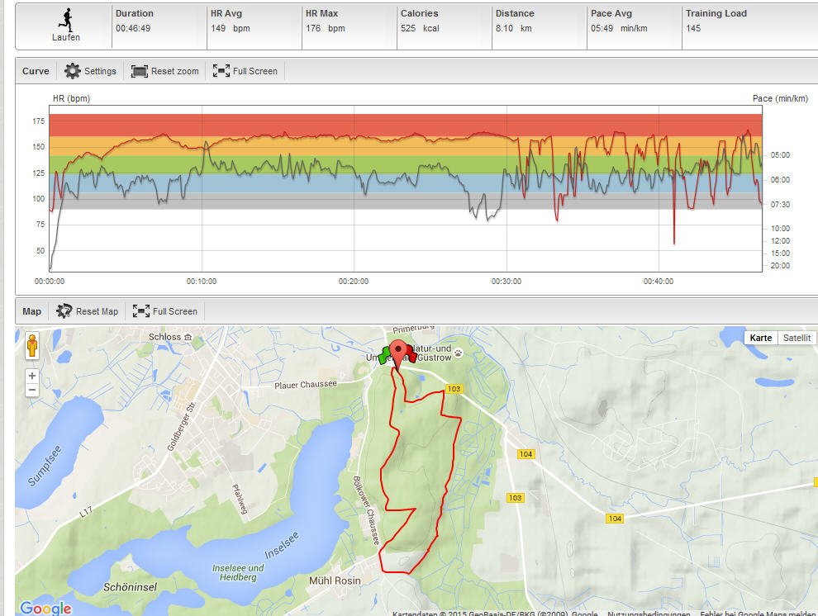This screenshot has height=616, width=818.
Task: Click the map Full Screen icon
Action: (140, 311)
